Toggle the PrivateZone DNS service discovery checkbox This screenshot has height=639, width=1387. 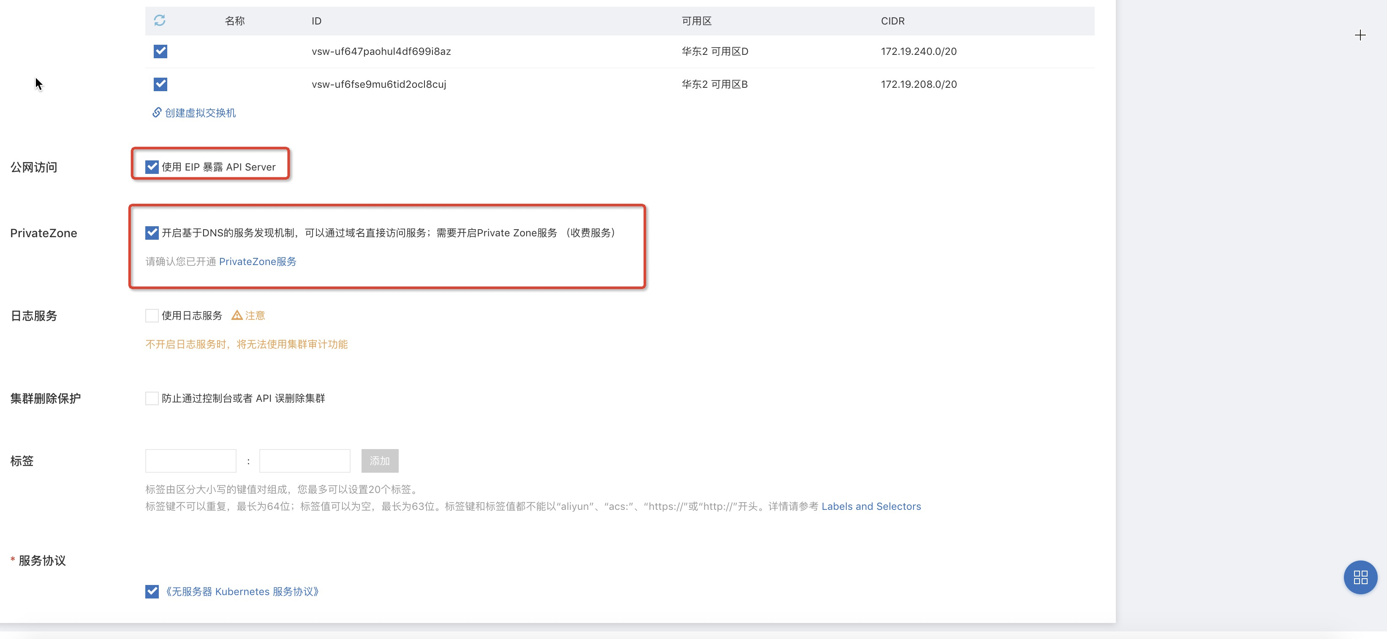pyautogui.click(x=152, y=233)
